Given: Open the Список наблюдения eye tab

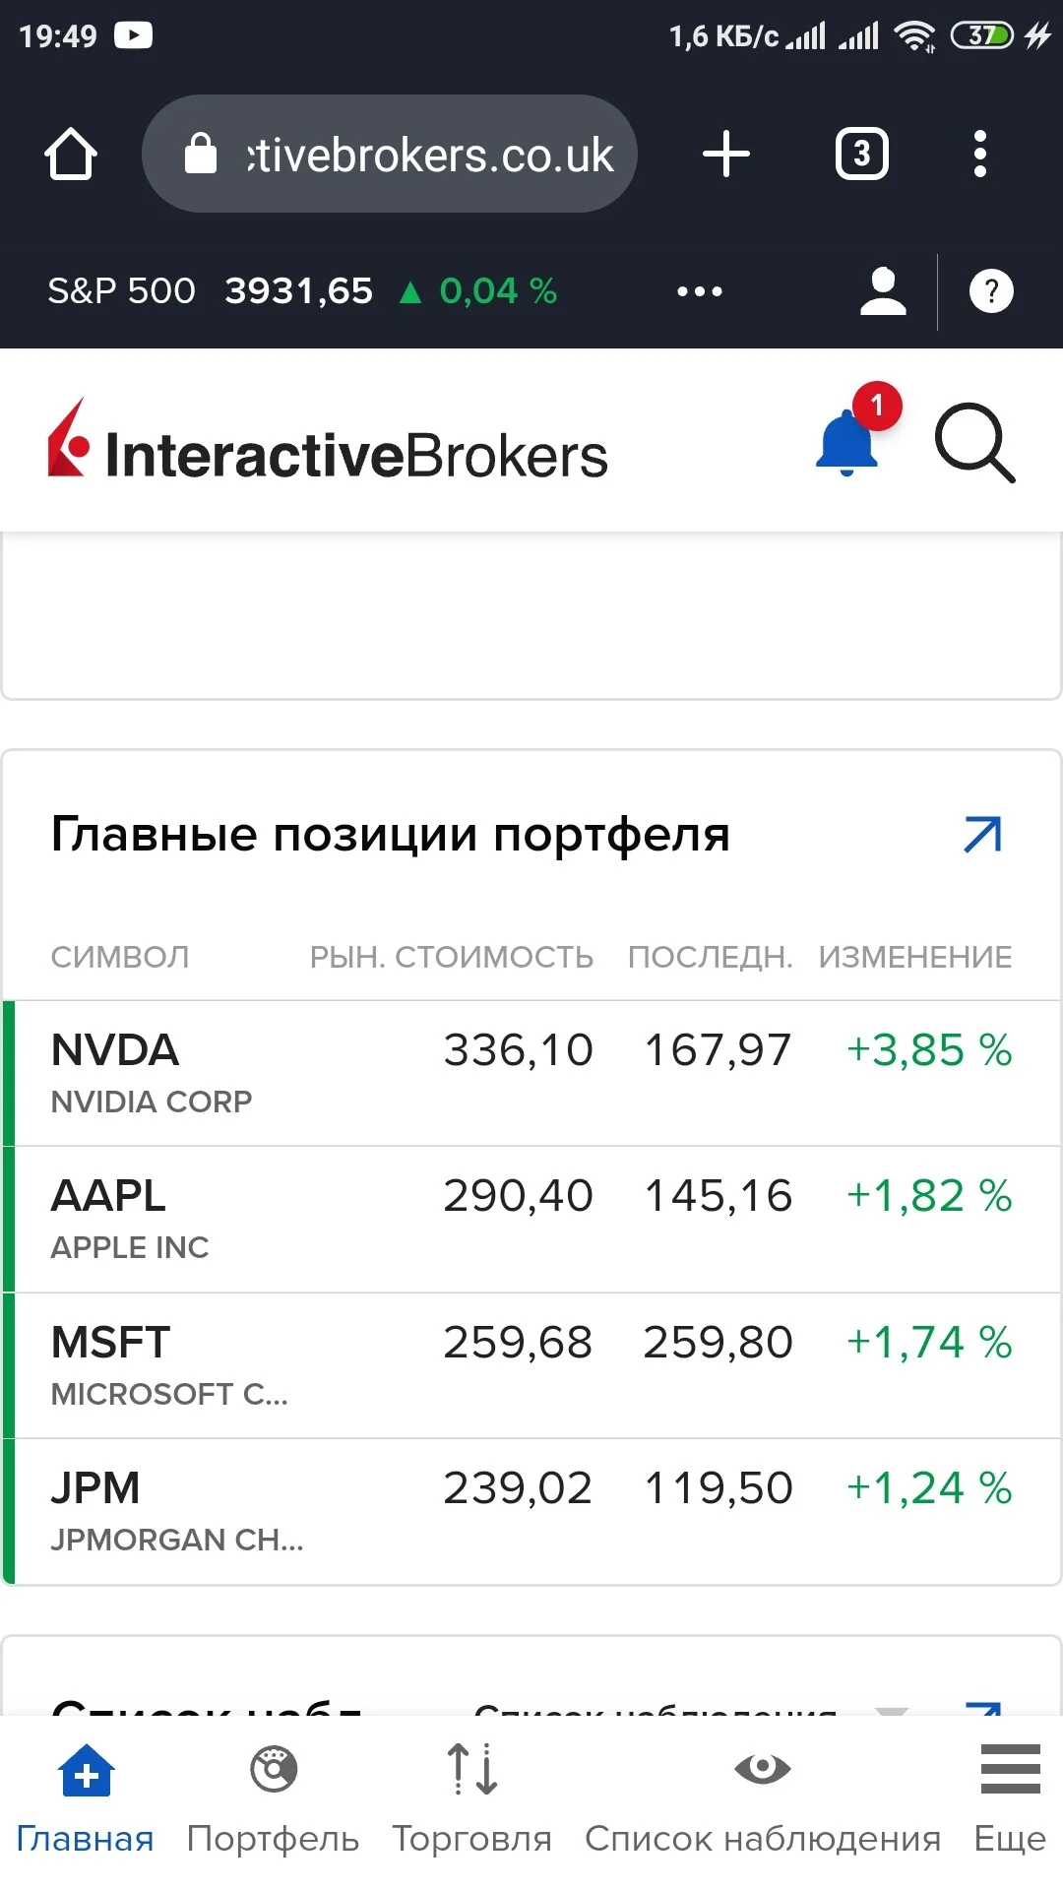Looking at the screenshot, I should [763, 1798].
